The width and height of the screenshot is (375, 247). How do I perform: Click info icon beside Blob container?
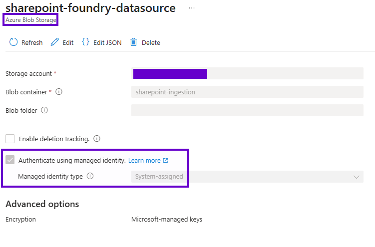[x=59, y=92]
